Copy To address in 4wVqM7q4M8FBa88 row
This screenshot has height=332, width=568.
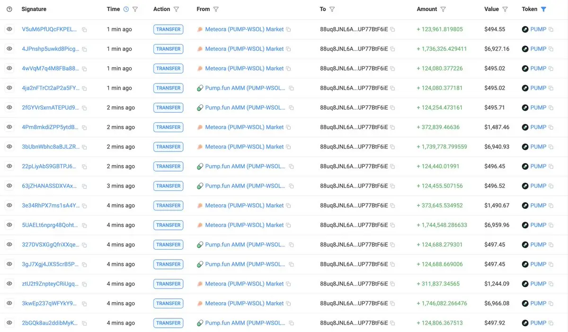[392, 69]
